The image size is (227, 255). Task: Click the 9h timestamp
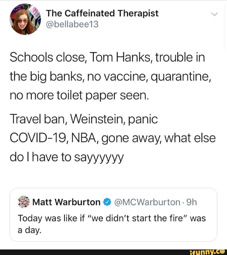point(191,202)
